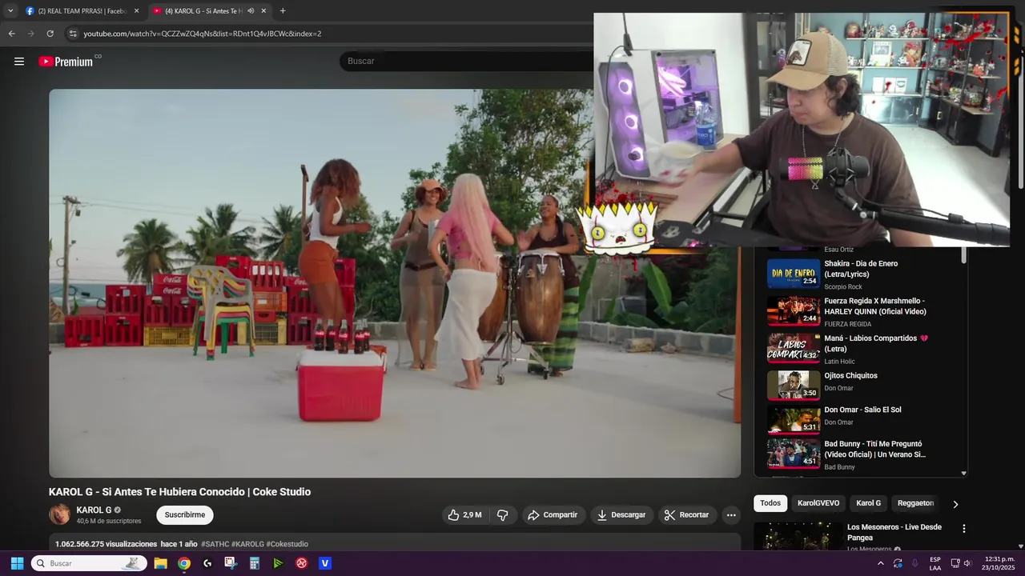The width and height of the screenshot is (1025, 576).
Task: Mute the audio on KAROL G tab
Action: tap(251, 11)
